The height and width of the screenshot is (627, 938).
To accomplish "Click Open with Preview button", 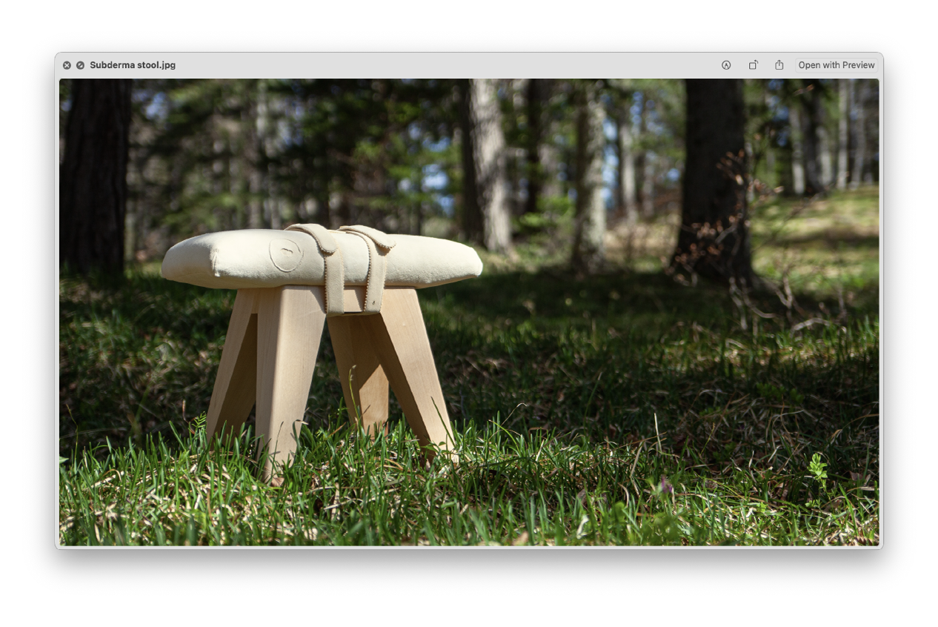I will [x=836, y=65].
